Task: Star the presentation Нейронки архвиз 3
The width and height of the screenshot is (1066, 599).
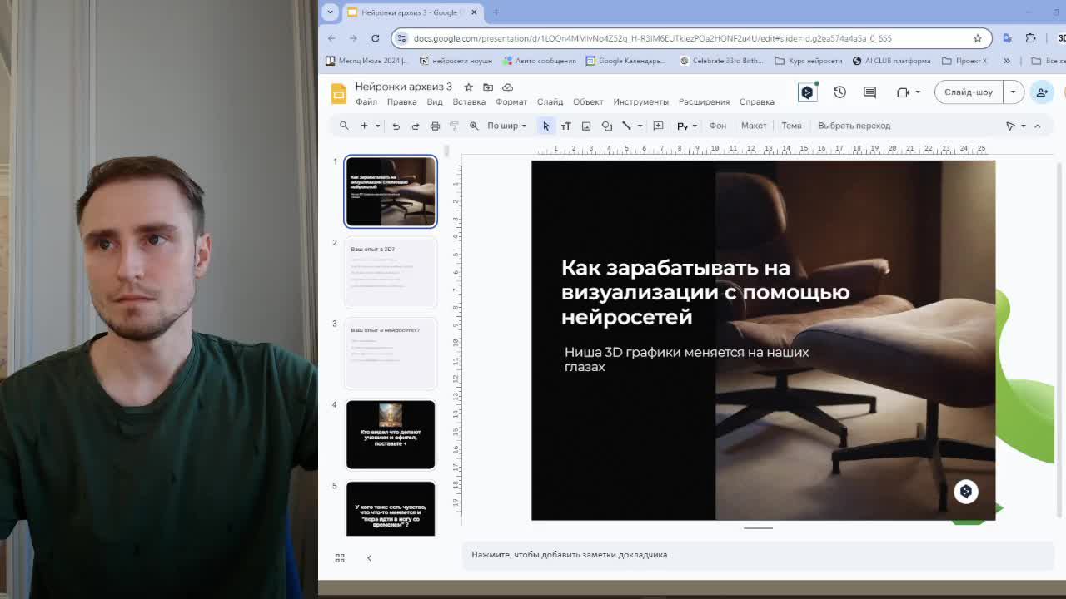Action: tap(469, 87)
